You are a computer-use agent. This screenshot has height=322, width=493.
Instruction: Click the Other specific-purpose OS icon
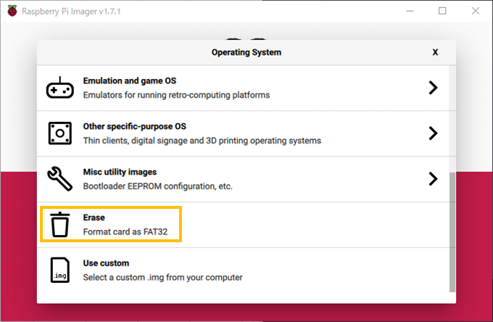pyautogui.click(x=59, y=133)
